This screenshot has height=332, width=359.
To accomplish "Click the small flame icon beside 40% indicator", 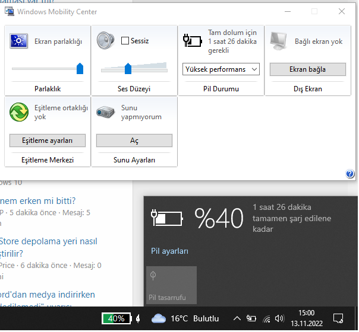I will tap(138, 319).
